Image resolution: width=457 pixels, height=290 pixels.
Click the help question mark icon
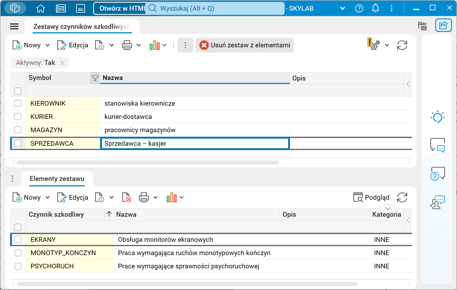pyautogui.click(x=359, y=8)
